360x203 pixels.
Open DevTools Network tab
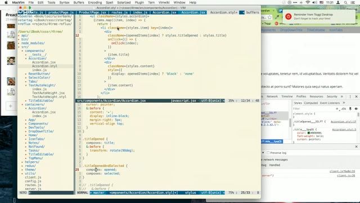272,96
